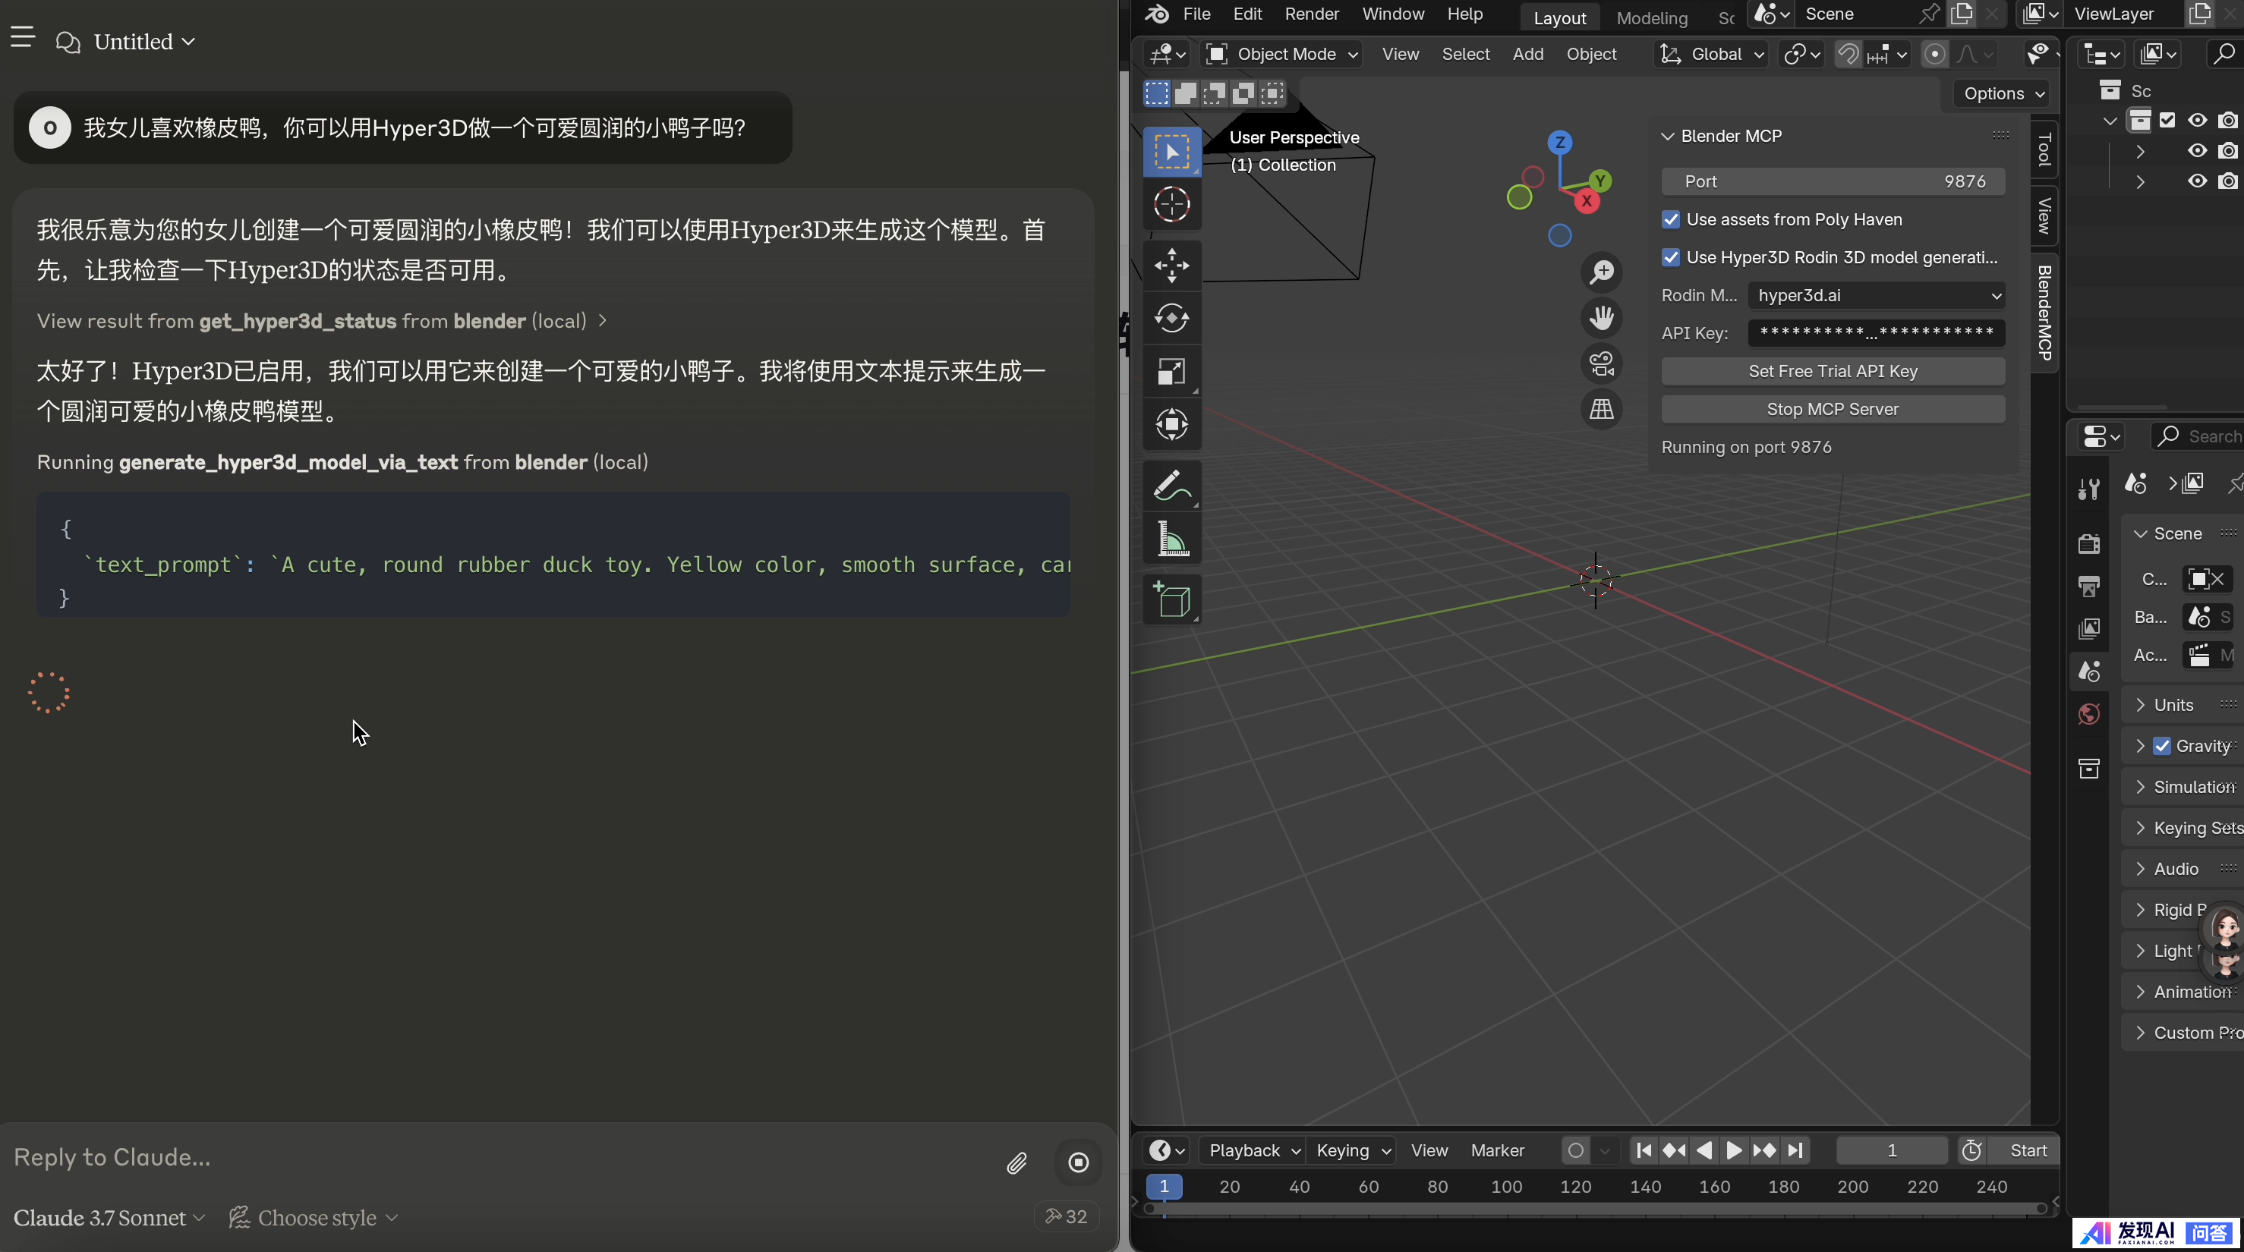Activate the Move tool
Viewport: 2244px width, 1252px height.
[1171, 266]
